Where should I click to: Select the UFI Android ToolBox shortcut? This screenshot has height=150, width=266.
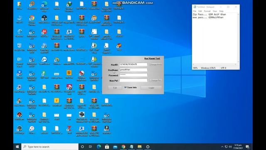94,62
